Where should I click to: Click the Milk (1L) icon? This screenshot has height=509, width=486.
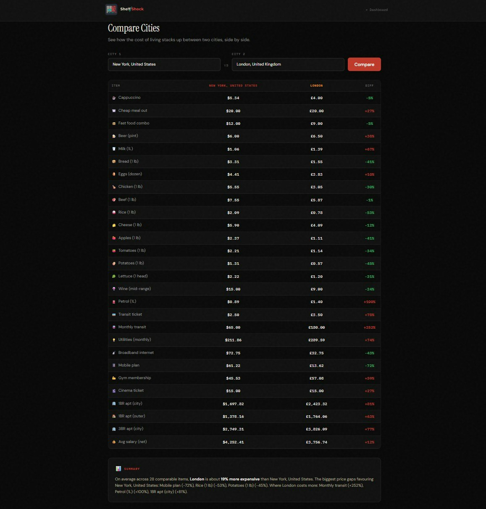point(114,149)
